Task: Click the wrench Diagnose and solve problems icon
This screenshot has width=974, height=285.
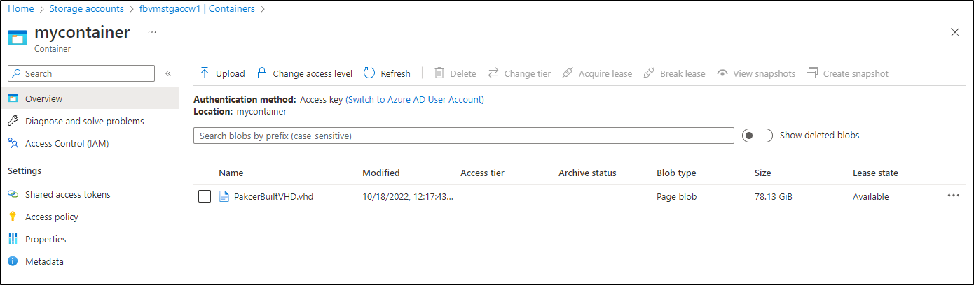Action: pos(13,121)
